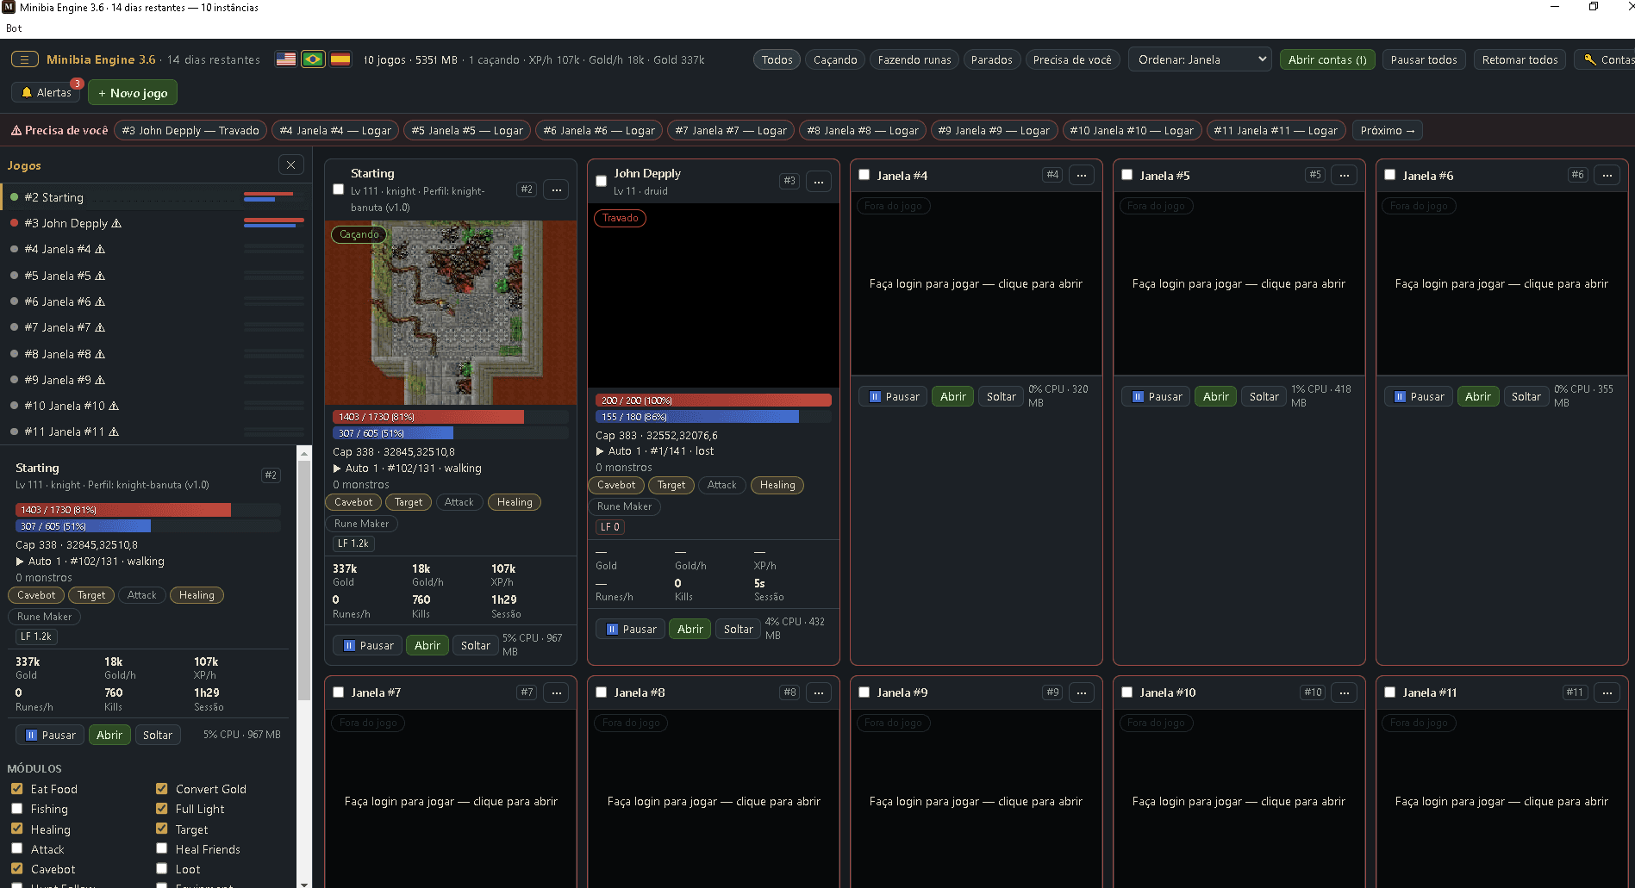Show the Precisa de você filter
The width and height of the screenshot is (1635, 888).
pos(1073,59)
